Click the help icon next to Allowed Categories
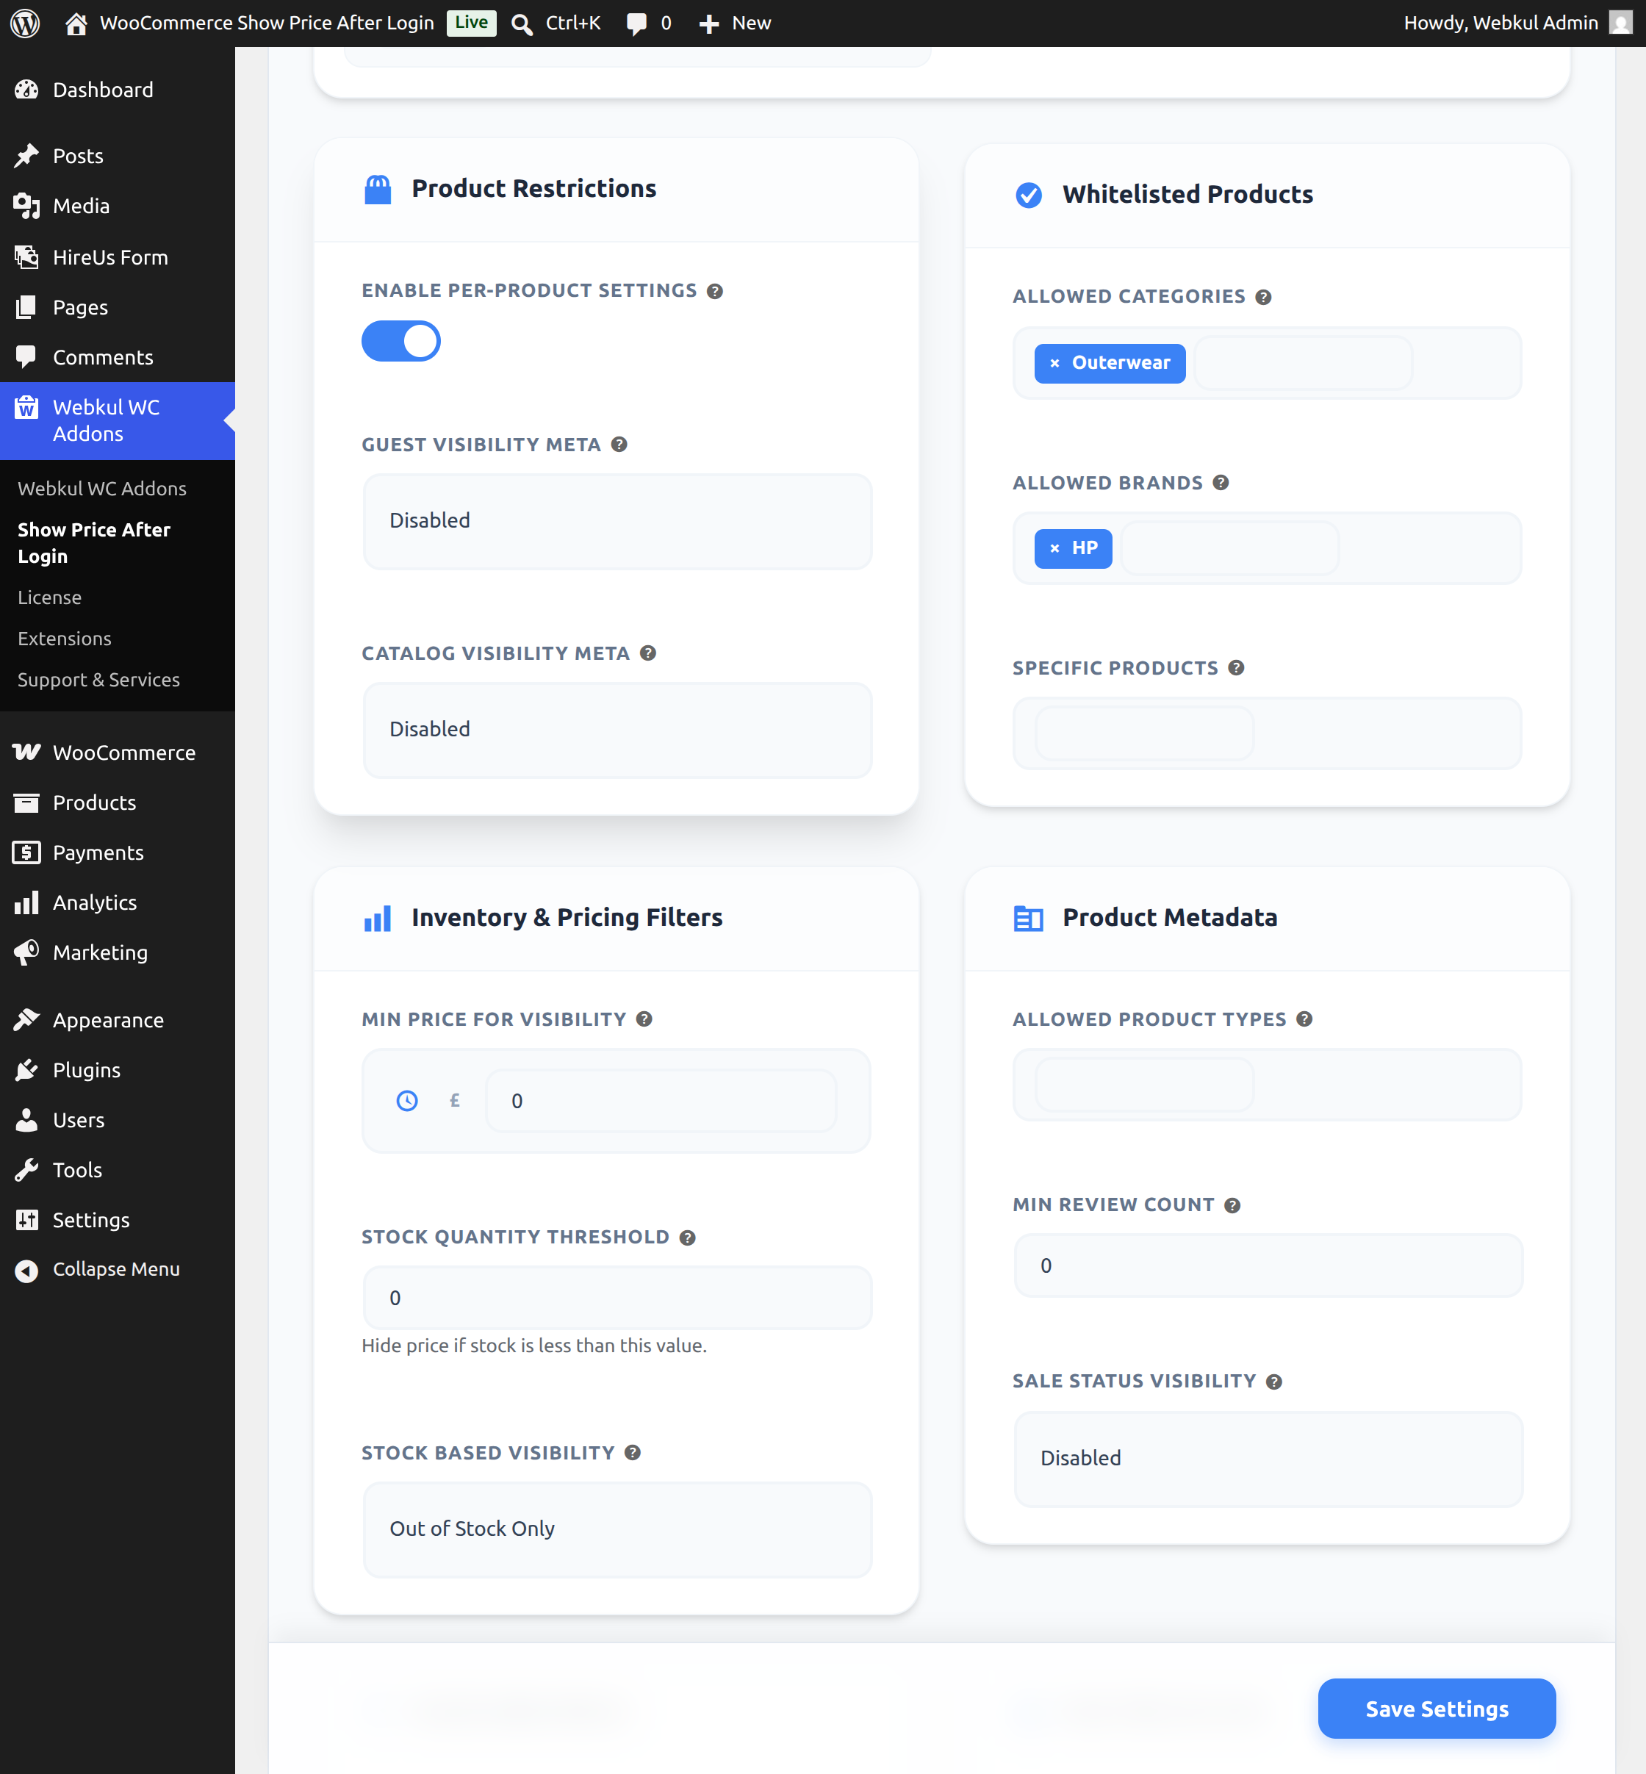Image resolution: width=1646 pixels, height=1774 pixels. pos(1263,297)
